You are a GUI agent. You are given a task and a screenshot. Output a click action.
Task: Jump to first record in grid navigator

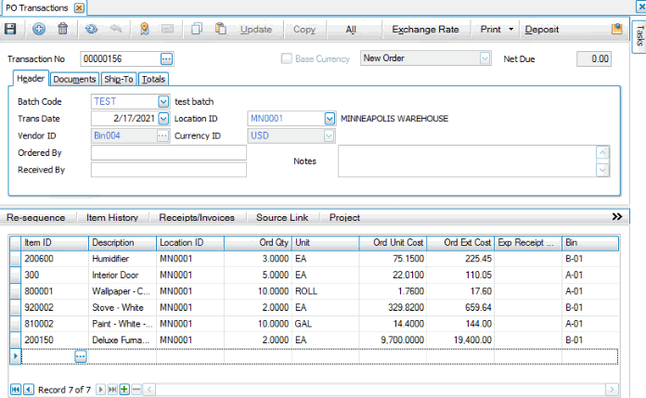click(x=14, y=389)
